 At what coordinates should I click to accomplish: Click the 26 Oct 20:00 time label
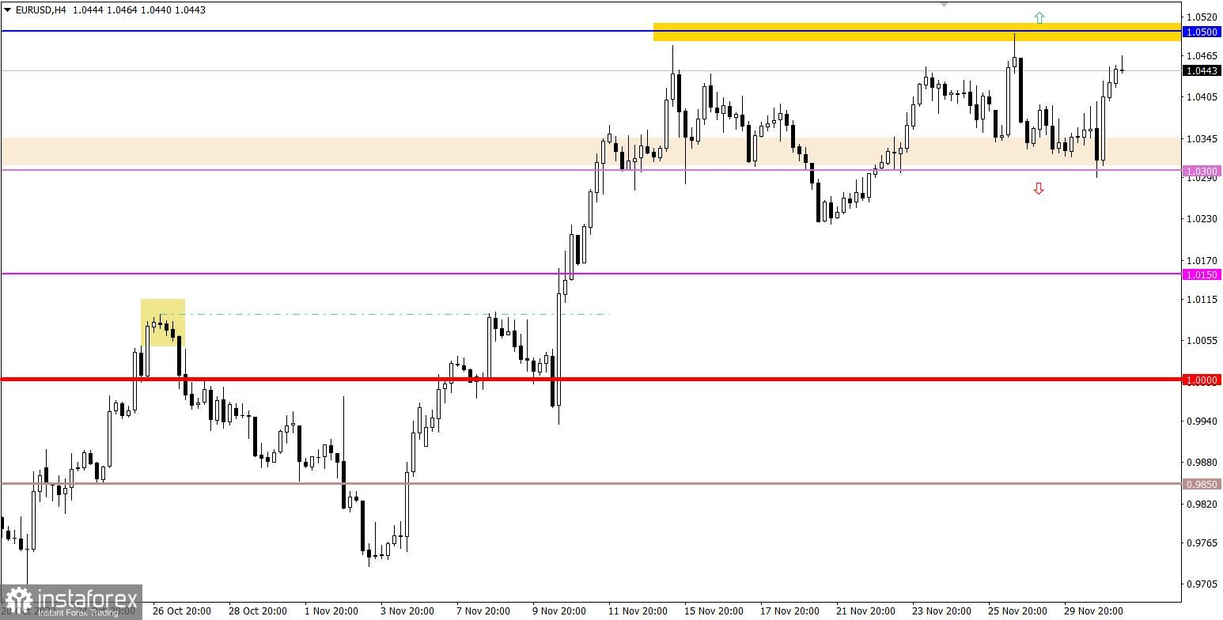182,611
